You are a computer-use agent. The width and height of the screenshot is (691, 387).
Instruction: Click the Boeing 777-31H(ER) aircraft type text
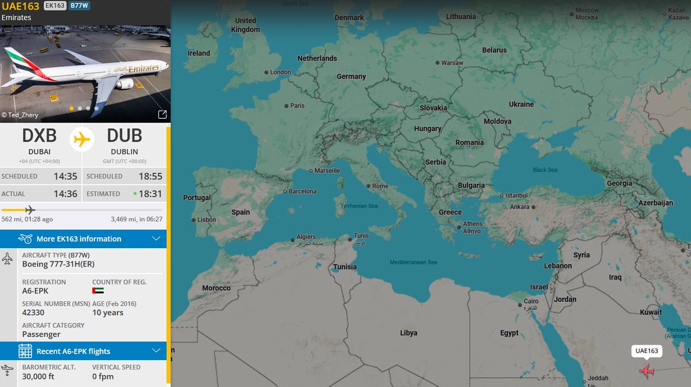click(58, 264)
